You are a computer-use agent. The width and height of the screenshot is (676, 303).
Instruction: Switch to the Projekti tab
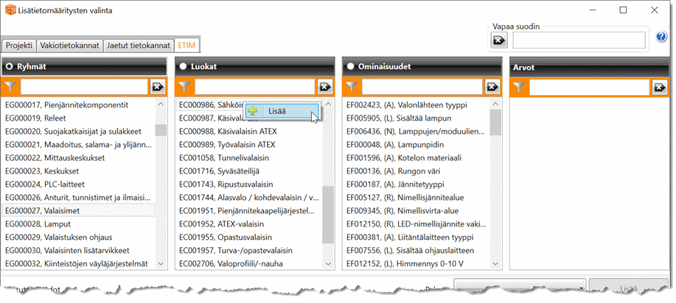(x=19, y=46)
